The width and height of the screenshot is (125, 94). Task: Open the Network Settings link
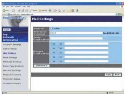tap(12, 44)
